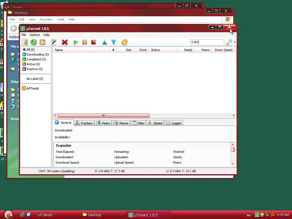The height and width of the screenshot is (219, 292).
Task: Click the Create New Torrent wand icon
Action: coord(54,42)
